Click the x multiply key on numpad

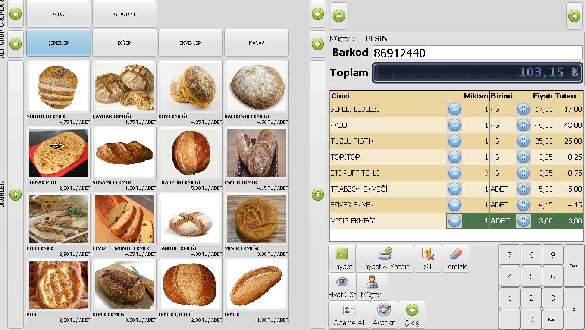point(574,309)
